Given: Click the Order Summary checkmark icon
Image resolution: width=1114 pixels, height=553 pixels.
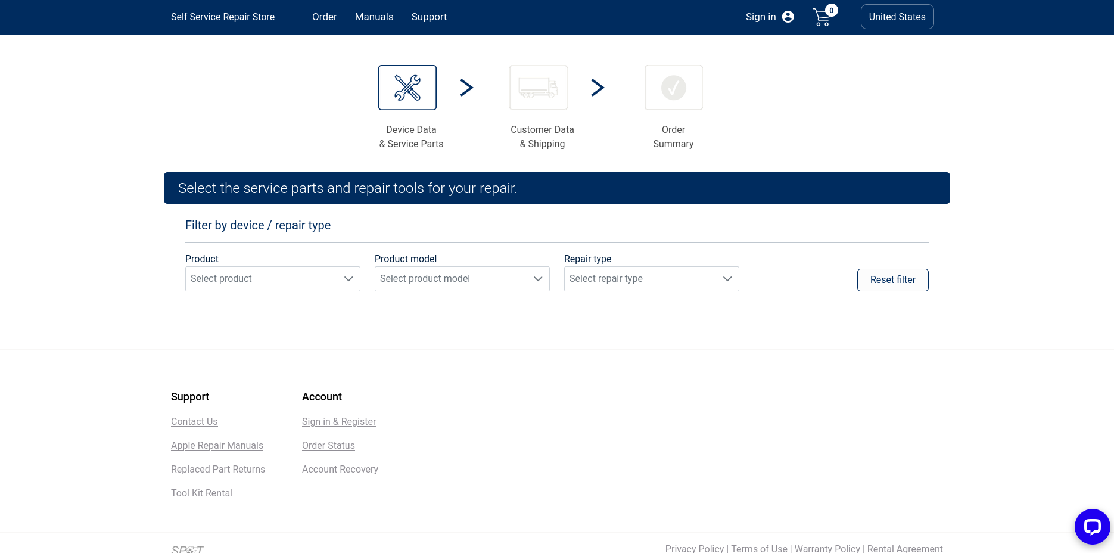Looking at the screenshot, I should click(x=673, y=88).
